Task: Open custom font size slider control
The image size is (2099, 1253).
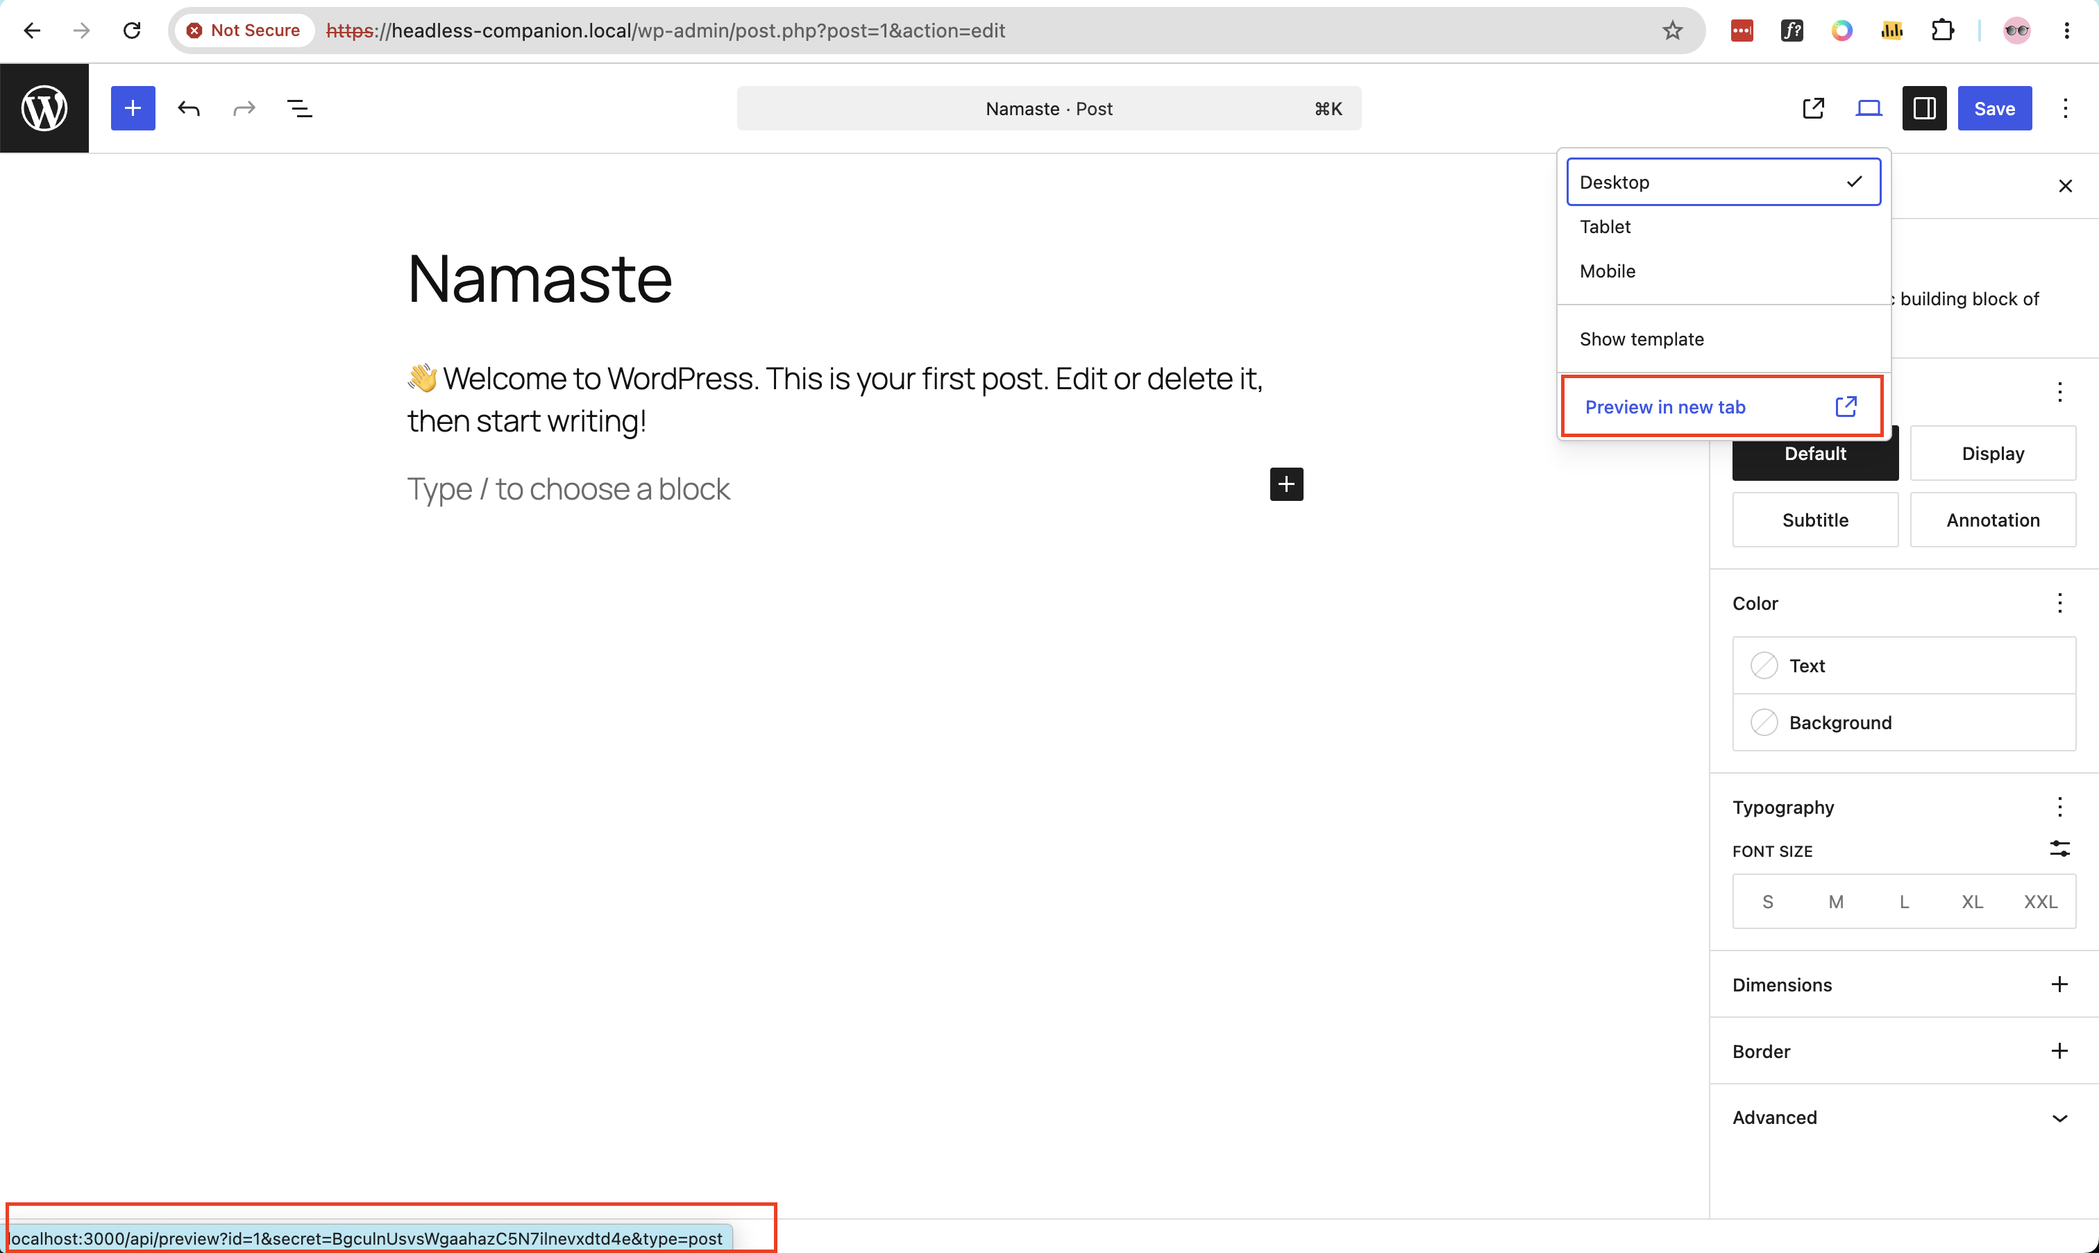Action: (x=2059, y=849)
